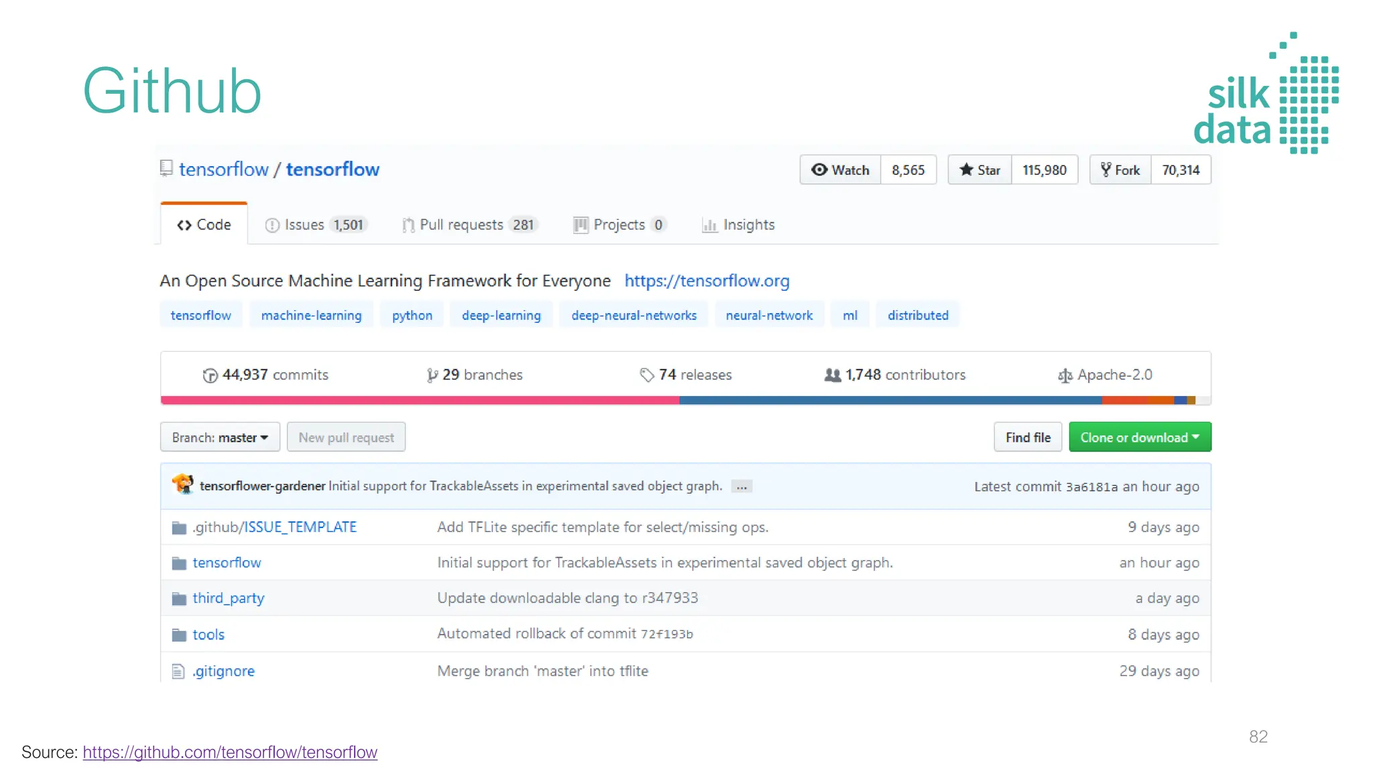This screenshot has width=1373, height=772.
Task: Open the tools folder
Action: click(x=208, y=634)
